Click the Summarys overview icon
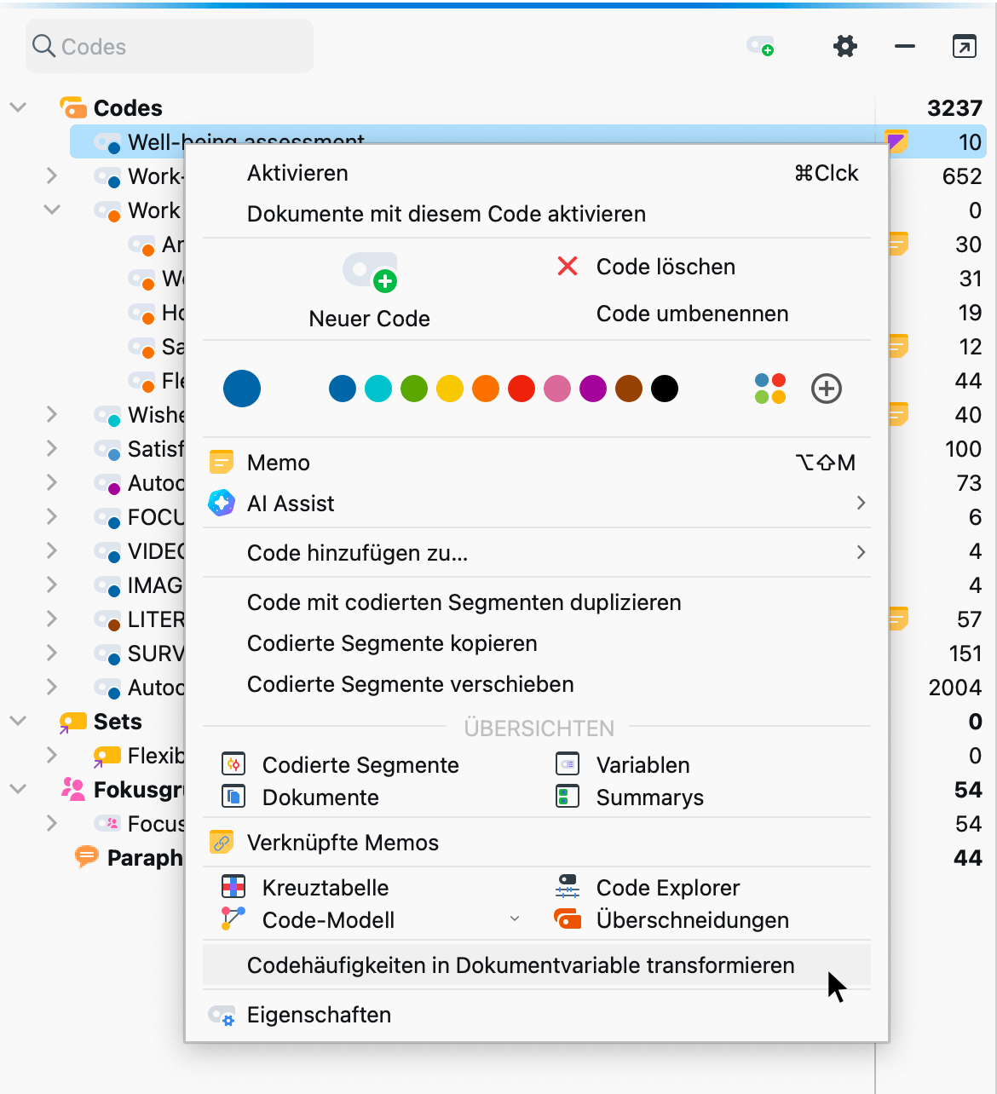Screen dimensions: 997x1094 pyautogui.click(x=568, y=797)
